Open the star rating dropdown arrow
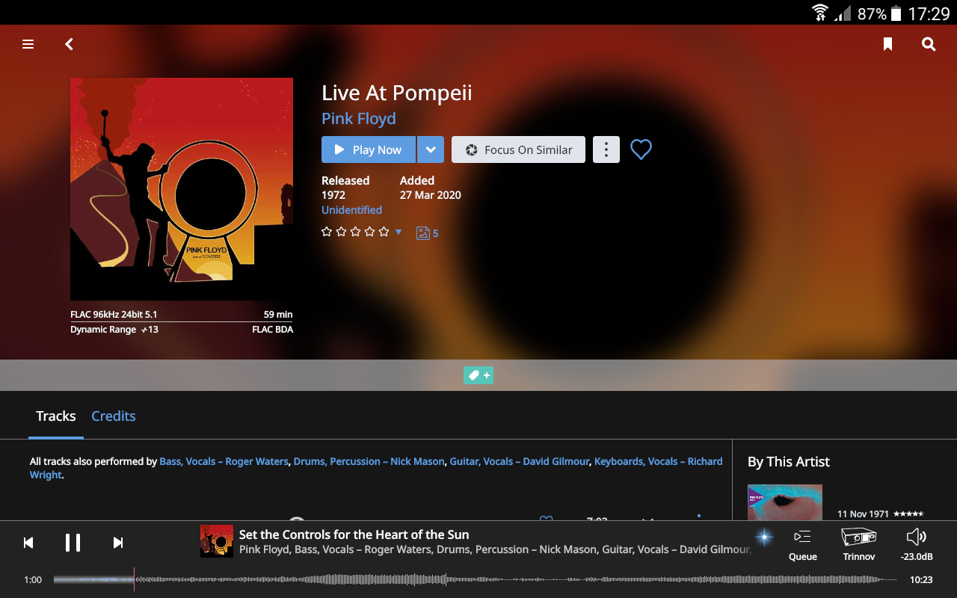 399,232
